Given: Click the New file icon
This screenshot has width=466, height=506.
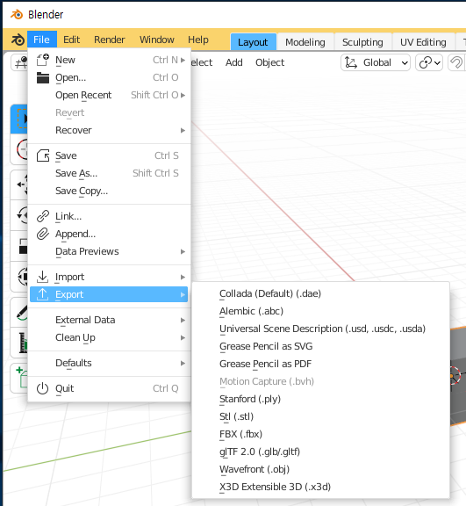Looking at the screenshot, I should [42, 60].
